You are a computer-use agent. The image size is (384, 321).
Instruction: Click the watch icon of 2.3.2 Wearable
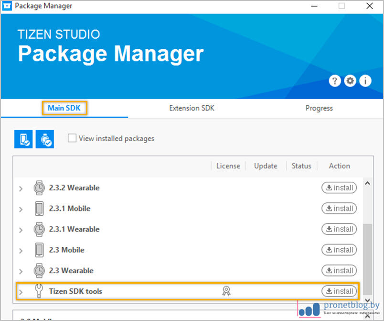pyautogui.click(x=39, y=188)
